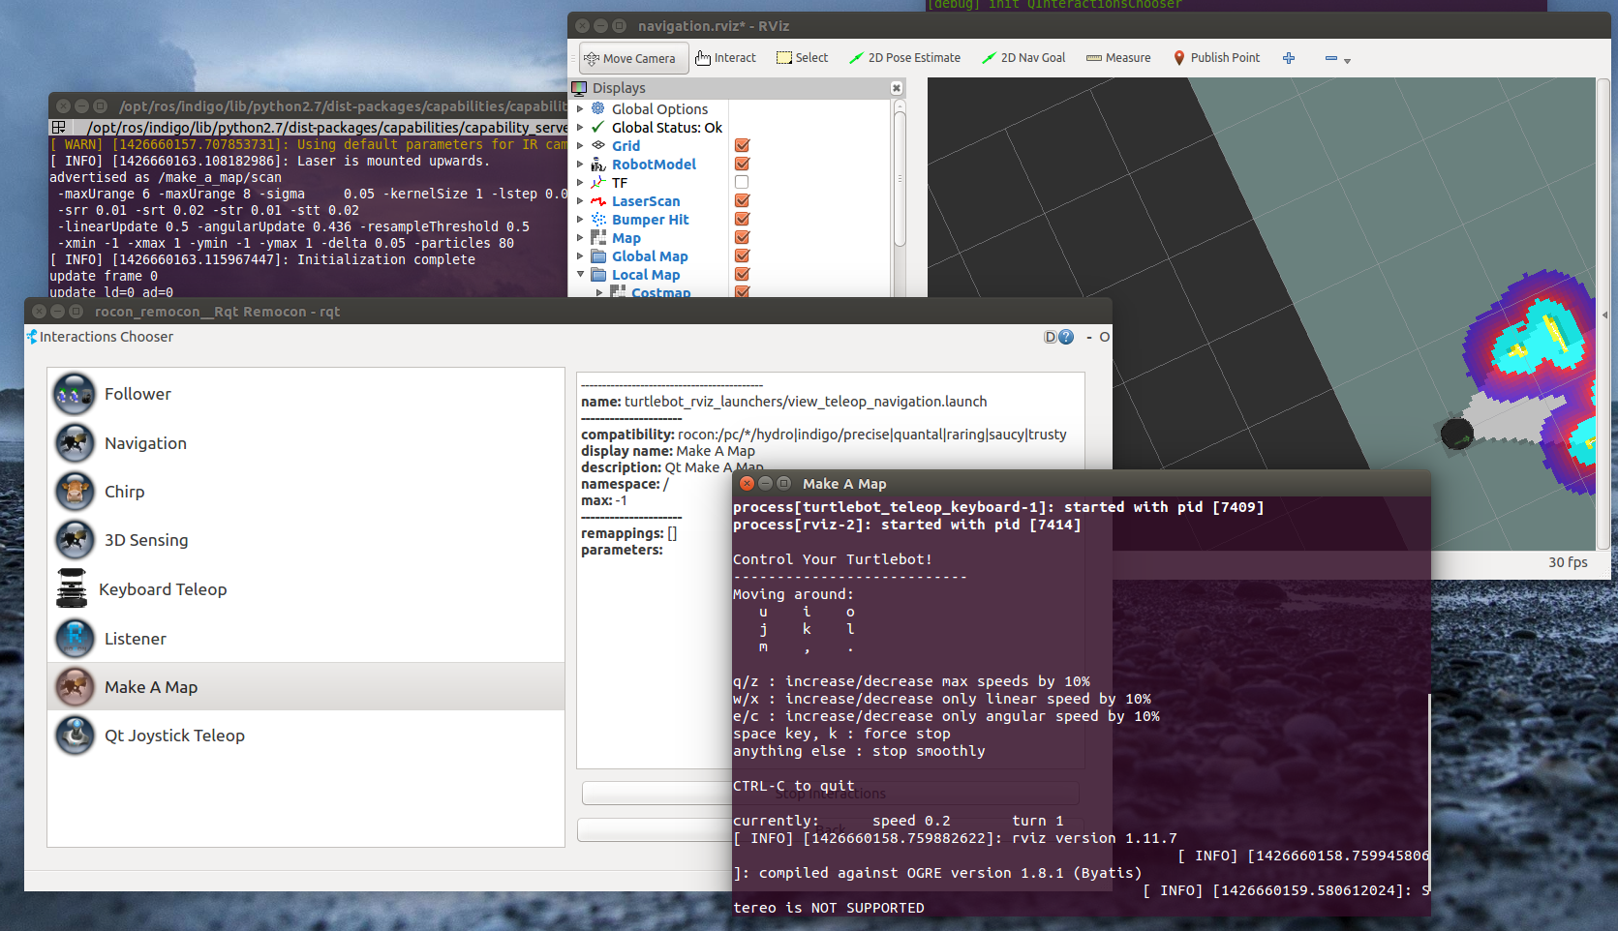
Task: Open the Keyboard Teleop interaction
Action: [x=163, y=589]
